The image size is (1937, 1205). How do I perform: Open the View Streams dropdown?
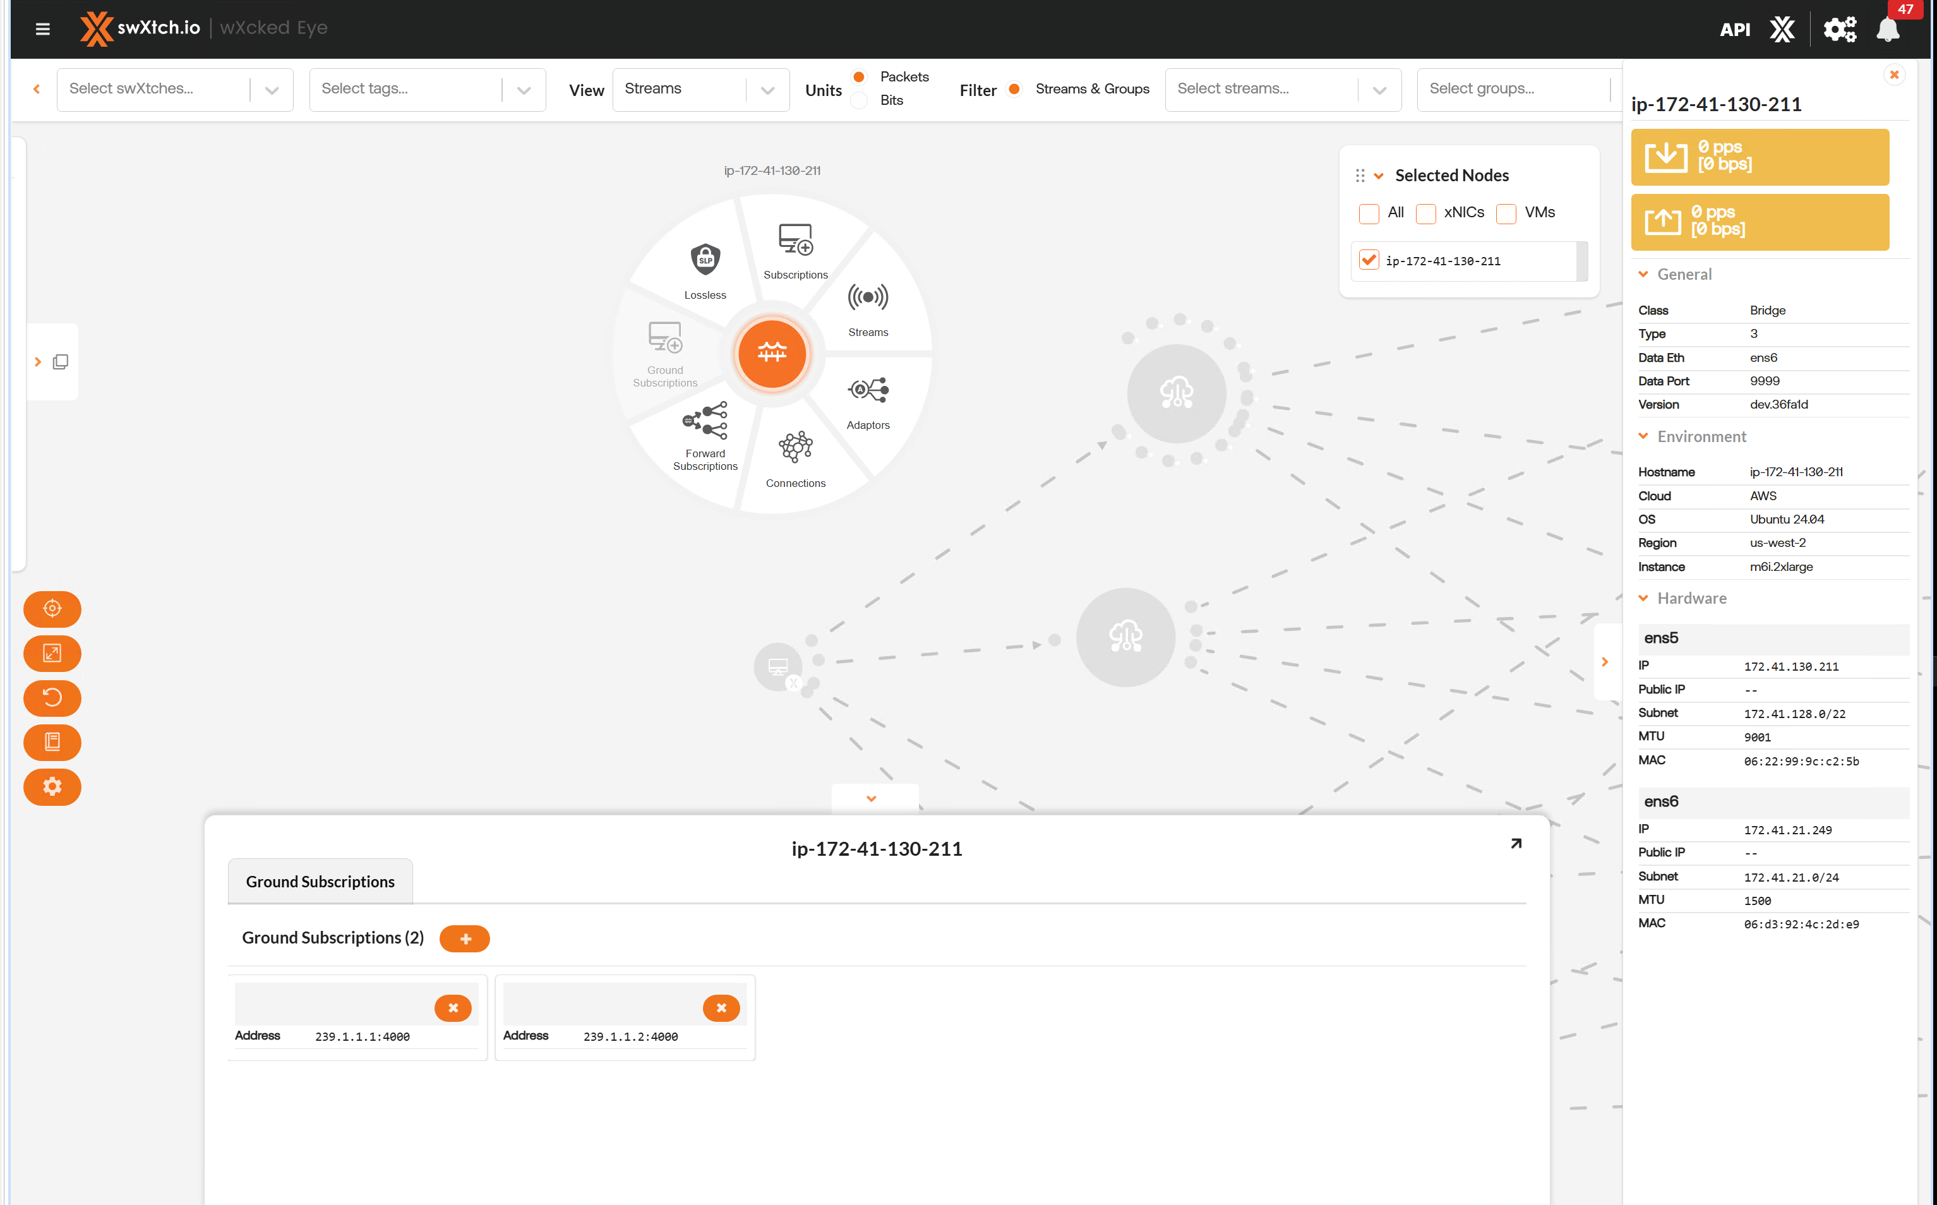pyautogui.click(x=700, y=89)
